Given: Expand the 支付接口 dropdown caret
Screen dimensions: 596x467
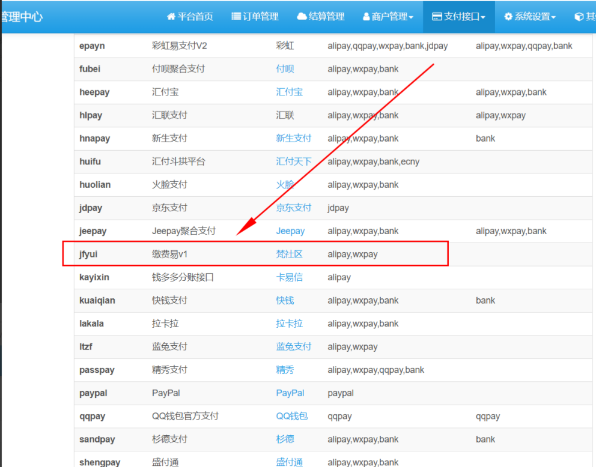Looking at the screenshot, I should pyautogui.click(x=483, y=17).
